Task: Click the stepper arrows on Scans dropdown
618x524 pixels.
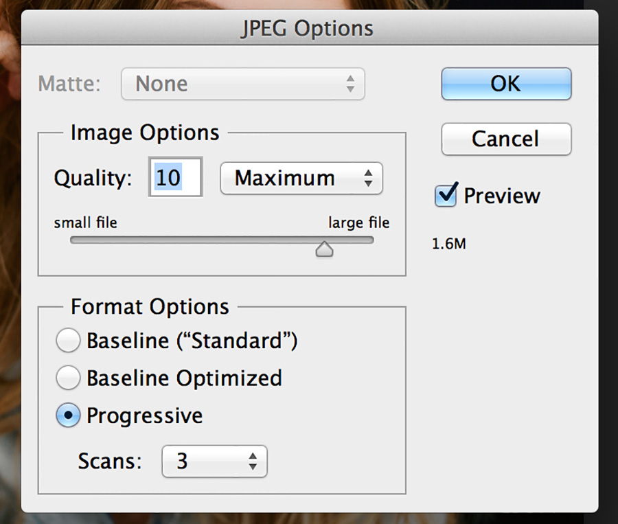Action: [x=253, y=461]
